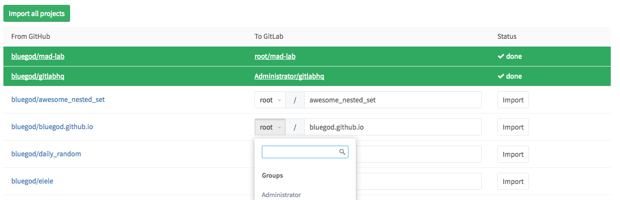Click the bluegod/awesome_nested_set repository link
The width and height of the screenshot is (620, 200).
point(58,100)
